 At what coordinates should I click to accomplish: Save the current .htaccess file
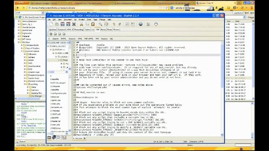click(63, 24)
